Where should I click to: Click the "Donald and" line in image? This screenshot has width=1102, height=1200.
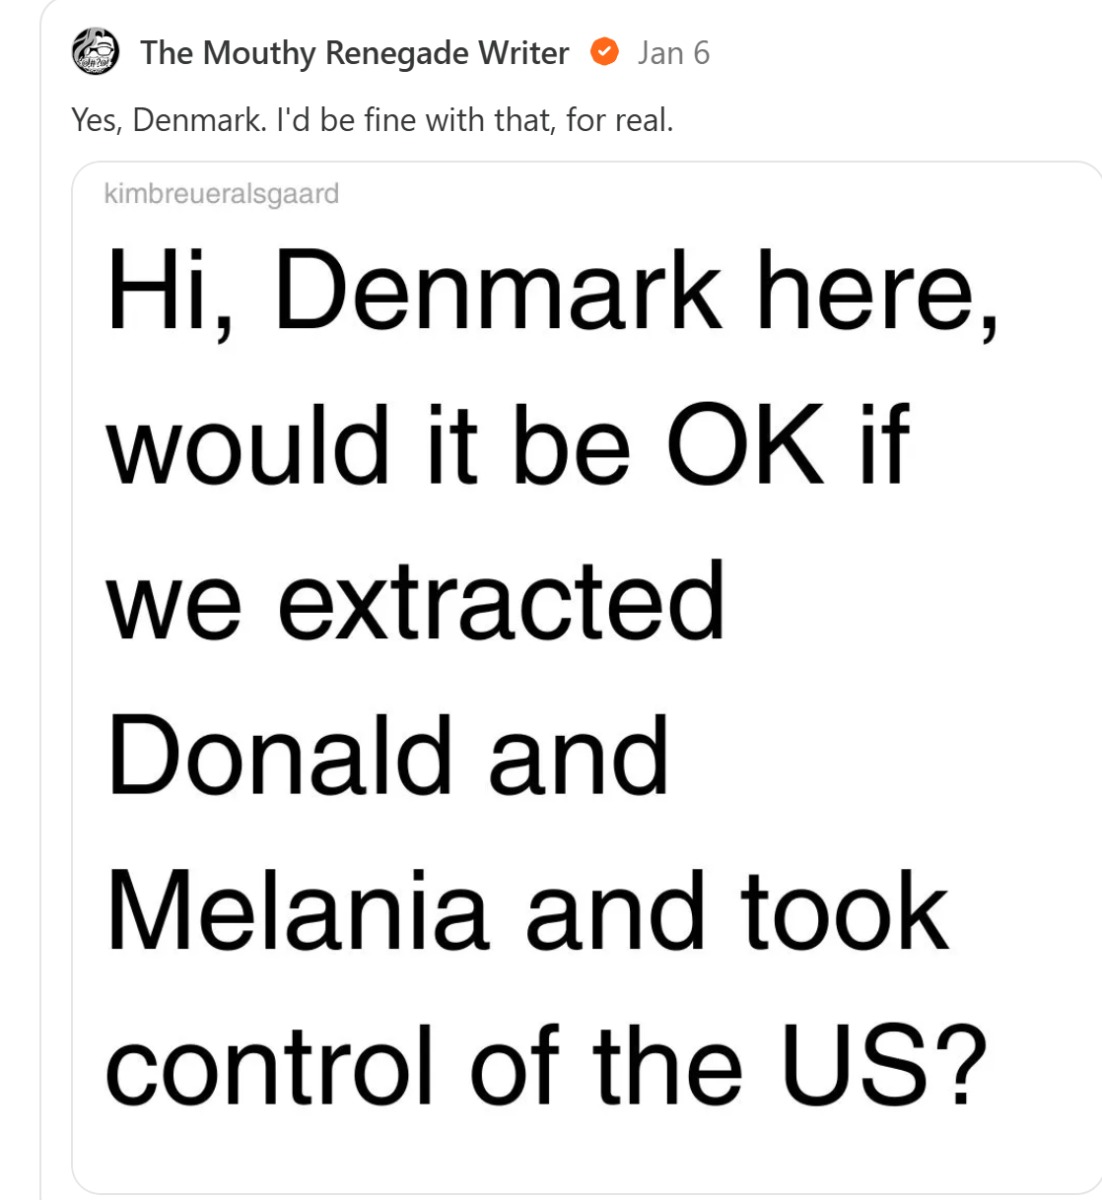pos(388,756)
